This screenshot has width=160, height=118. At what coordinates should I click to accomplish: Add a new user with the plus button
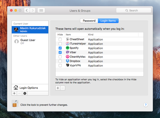pyautogui.click(x=14, y=93)
